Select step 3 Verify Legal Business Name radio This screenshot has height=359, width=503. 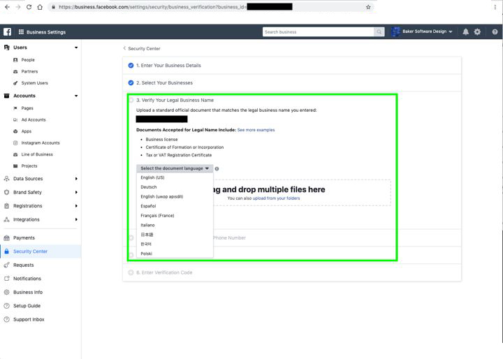131,100
